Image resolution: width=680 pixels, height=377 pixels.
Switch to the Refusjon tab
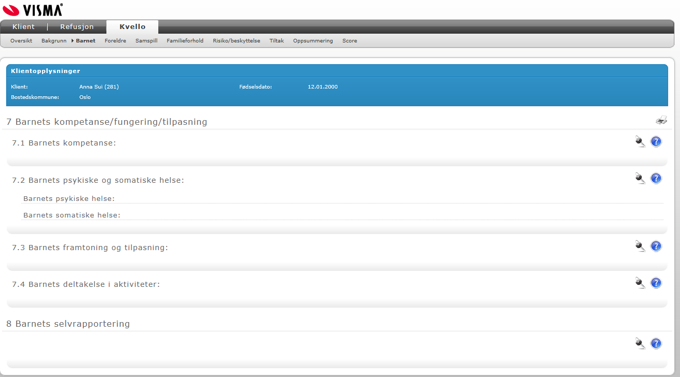(77, 27)
